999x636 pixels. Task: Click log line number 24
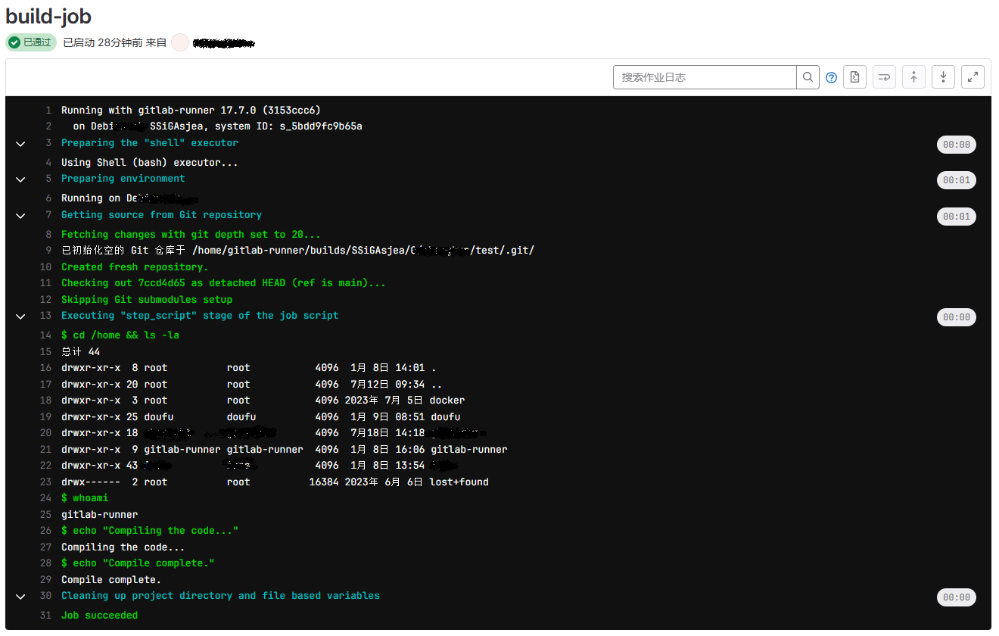click(x=45, y=498)
